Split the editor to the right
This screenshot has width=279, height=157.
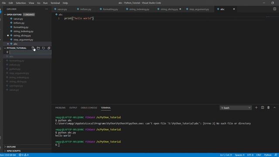275,9
